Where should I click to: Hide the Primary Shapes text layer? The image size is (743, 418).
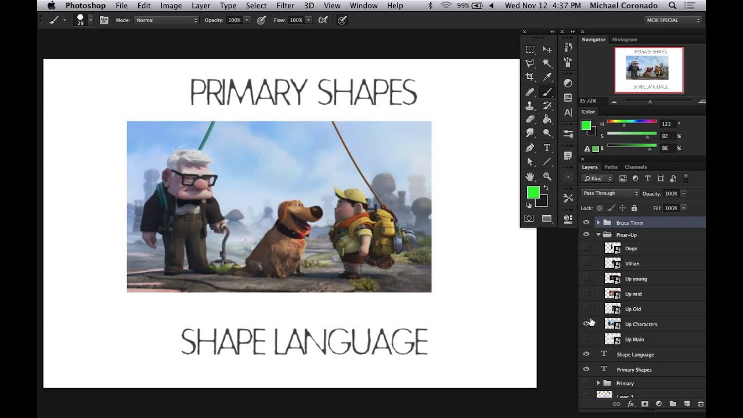[x=586, y=369]
